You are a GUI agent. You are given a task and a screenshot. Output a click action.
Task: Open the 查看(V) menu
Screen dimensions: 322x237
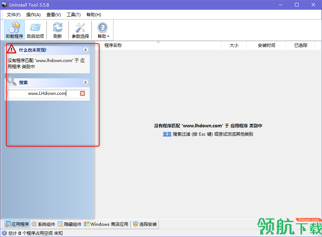(x=53, y=15)
